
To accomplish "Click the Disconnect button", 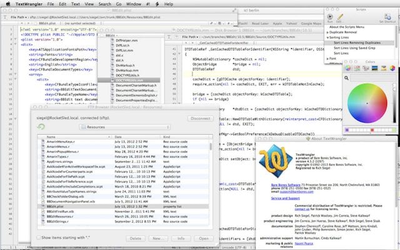I will tap(199, 117).
